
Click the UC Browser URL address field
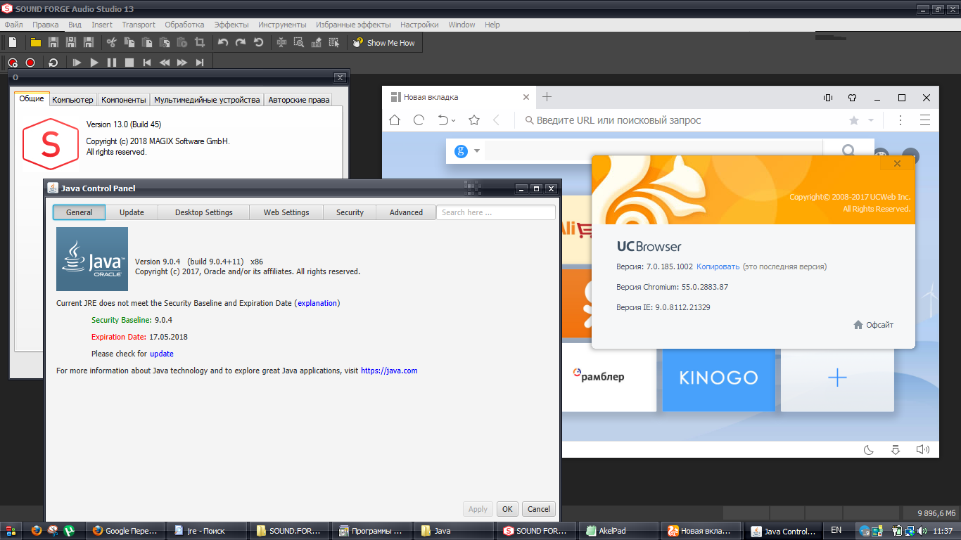[681, 120]
